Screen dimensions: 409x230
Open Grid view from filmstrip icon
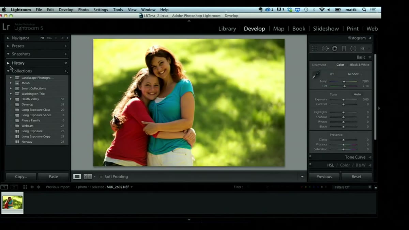click(25, 187)
